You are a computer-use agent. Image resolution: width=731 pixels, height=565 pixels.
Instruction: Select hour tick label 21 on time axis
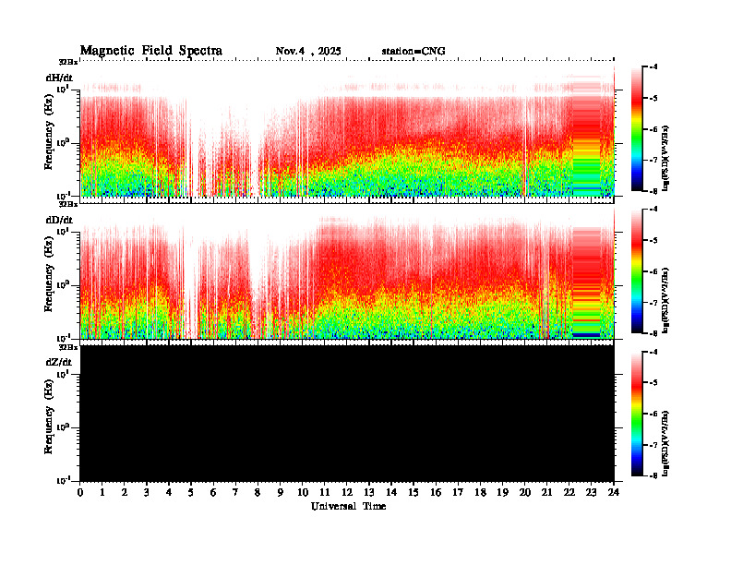[547, 492]
